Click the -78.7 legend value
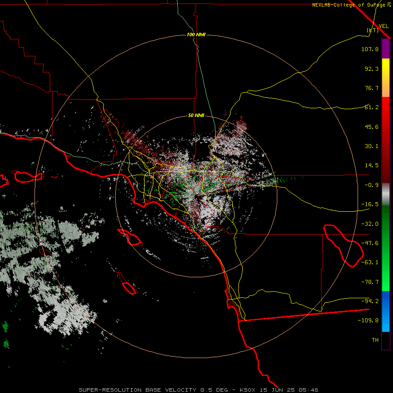The image size is (393, 393). coord(370,282)
